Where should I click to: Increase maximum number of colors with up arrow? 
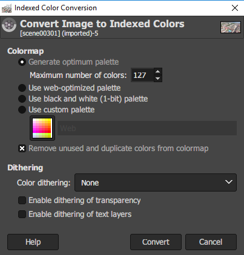coord(158,71)
